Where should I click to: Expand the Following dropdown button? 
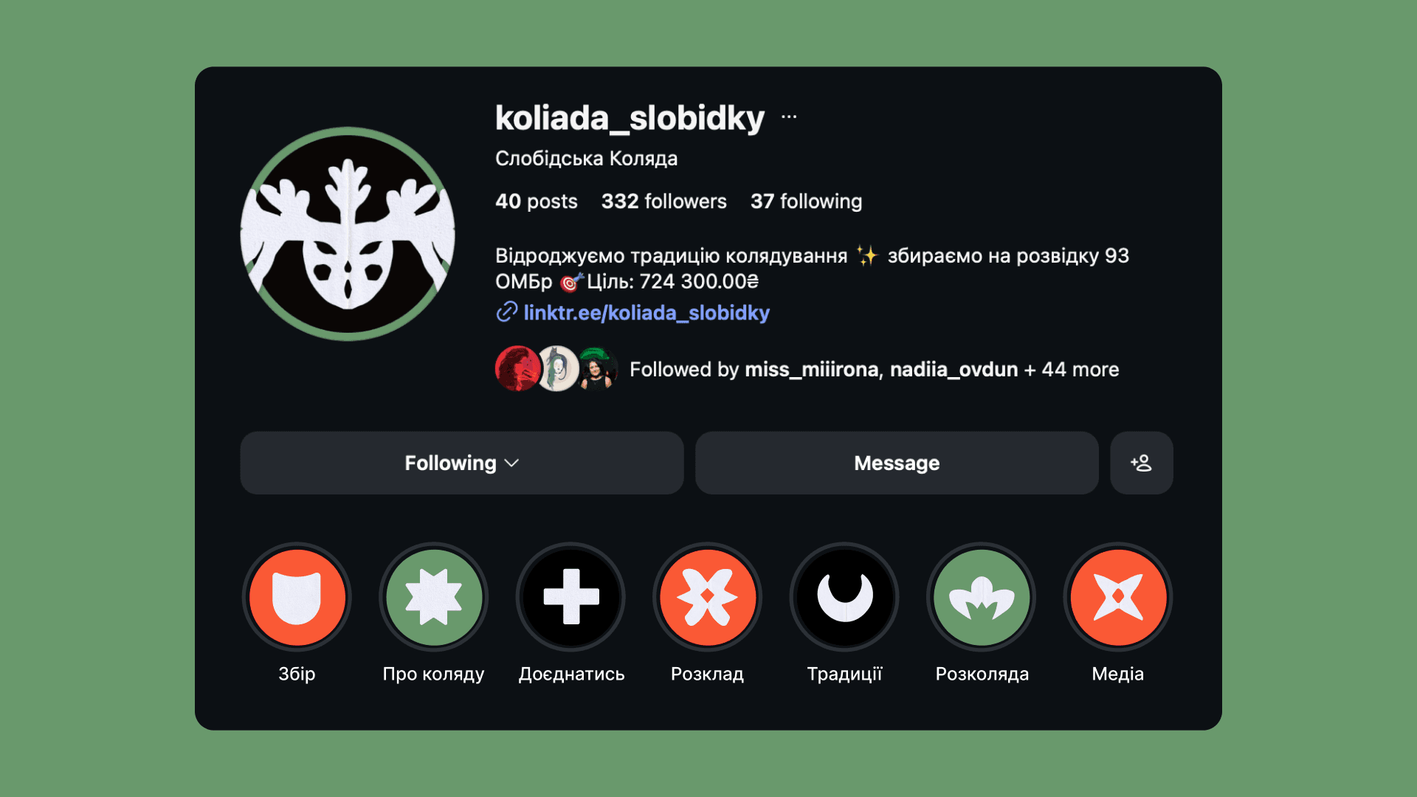tap(462, 463)
